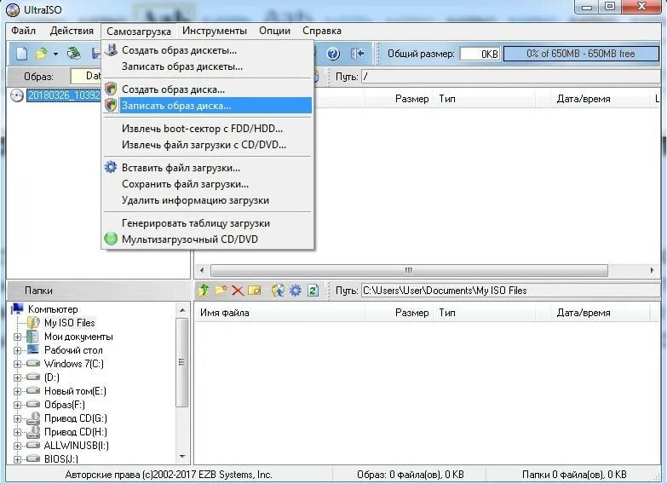Open an image file with the folder icon
667x484 pixels.
41,54
